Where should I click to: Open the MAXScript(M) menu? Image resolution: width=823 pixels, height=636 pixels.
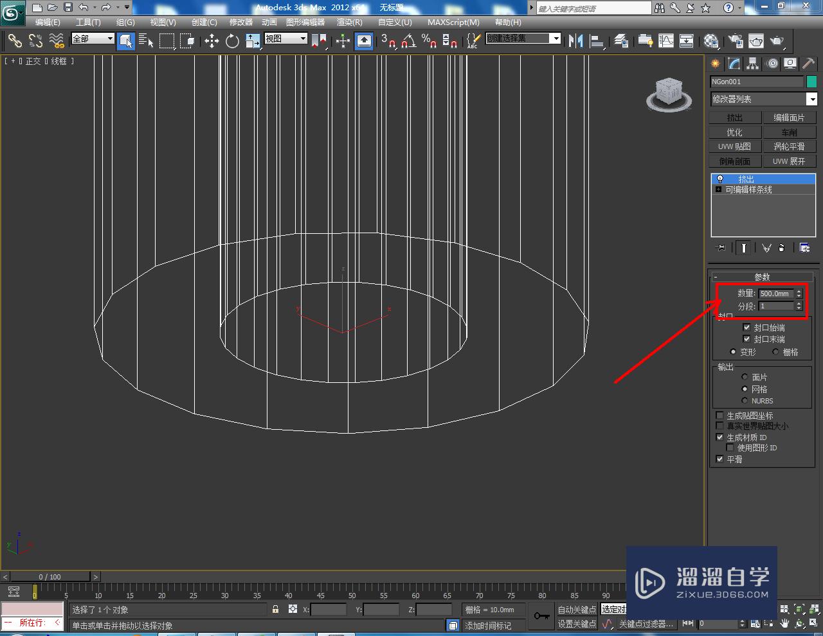click(453, 22)
